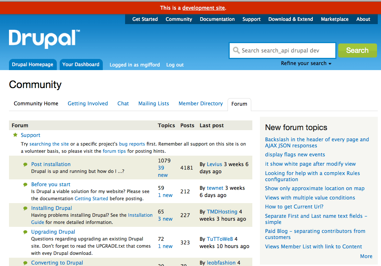The image size is (381, 266).
Task: Click the speech bubble icon for Post installation
Action: pos(25,165)
